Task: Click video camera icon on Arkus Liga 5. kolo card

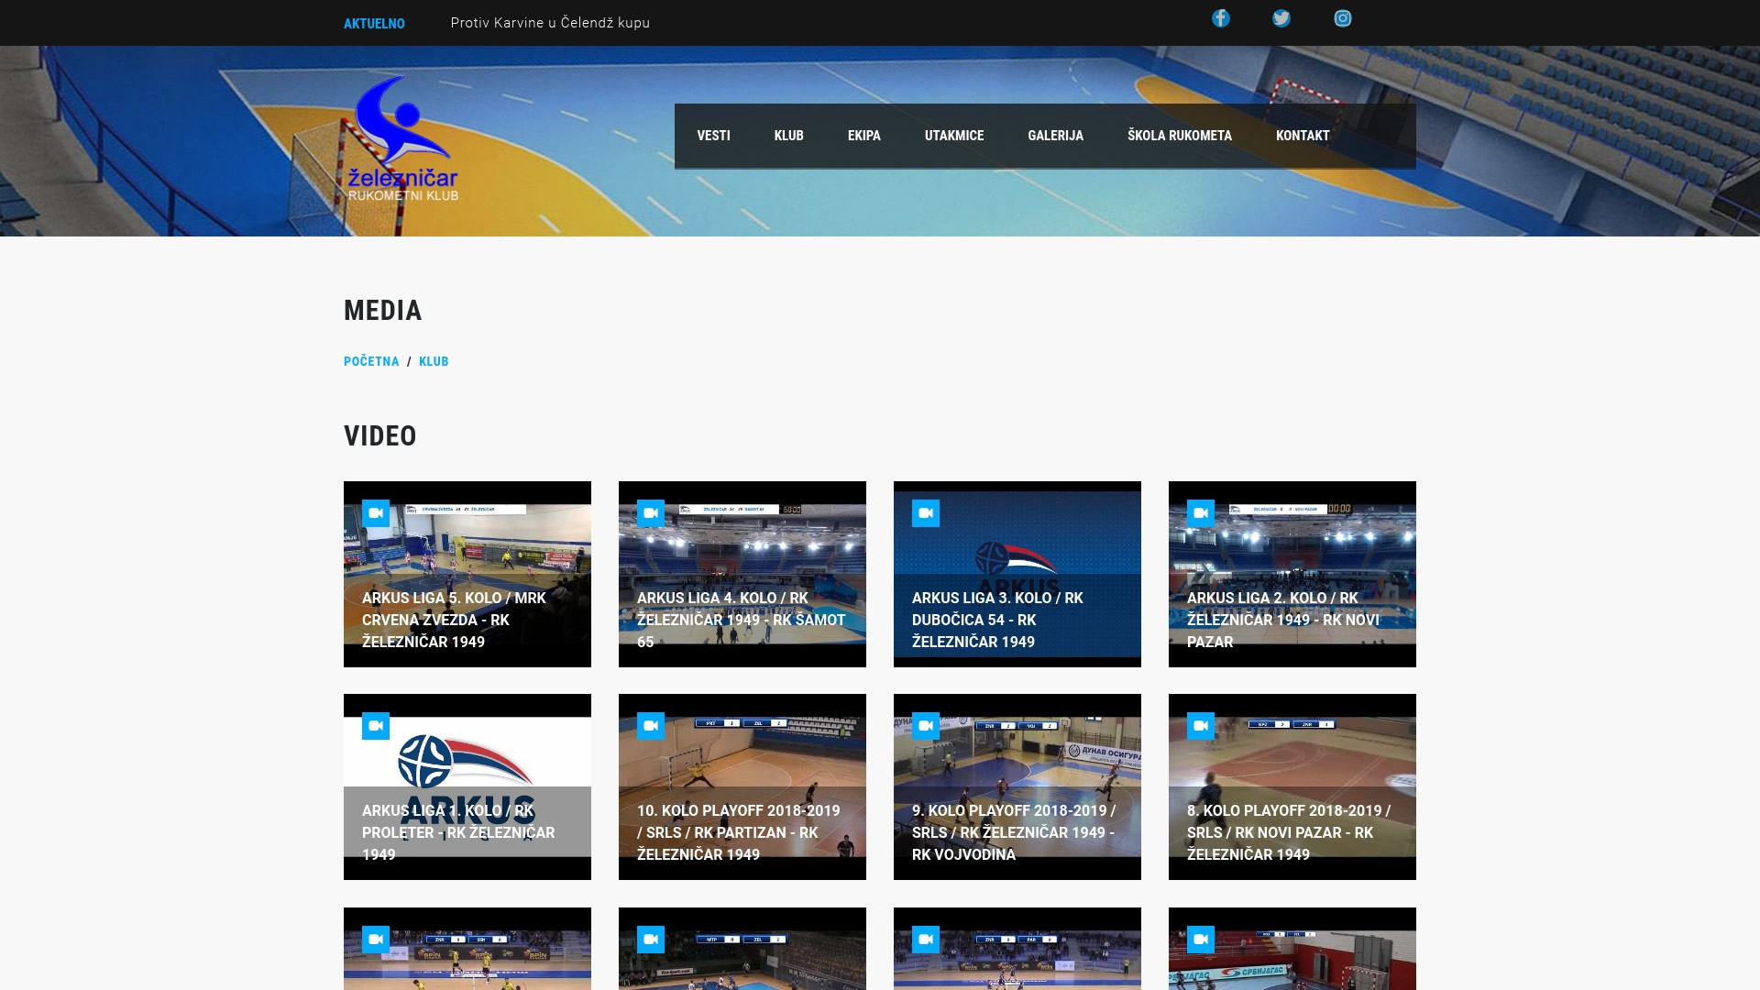Action: click(x=376, y=513)
